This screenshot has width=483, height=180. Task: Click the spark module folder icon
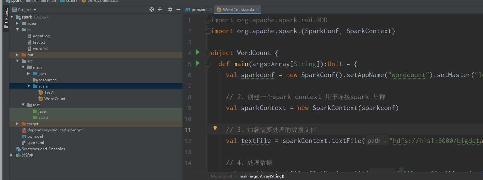[18, 17]
